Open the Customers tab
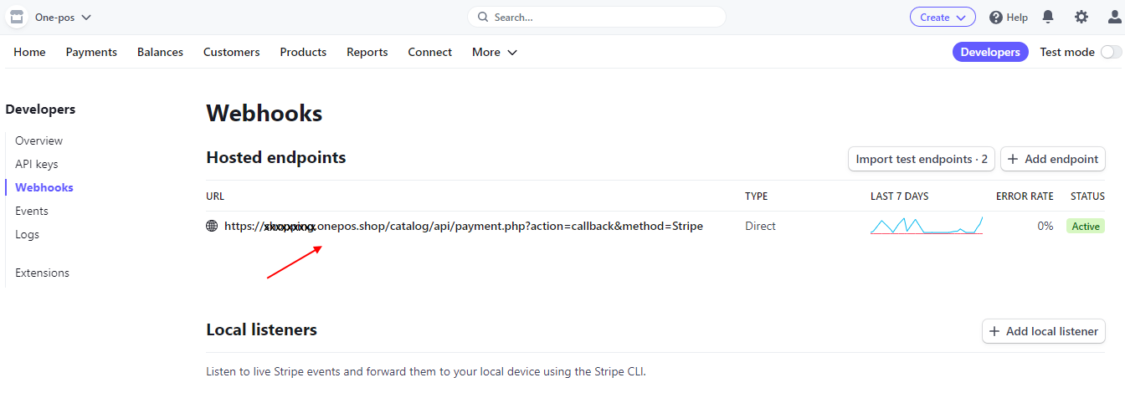This screenshot has height=398, width=1125. coord(231,52)
